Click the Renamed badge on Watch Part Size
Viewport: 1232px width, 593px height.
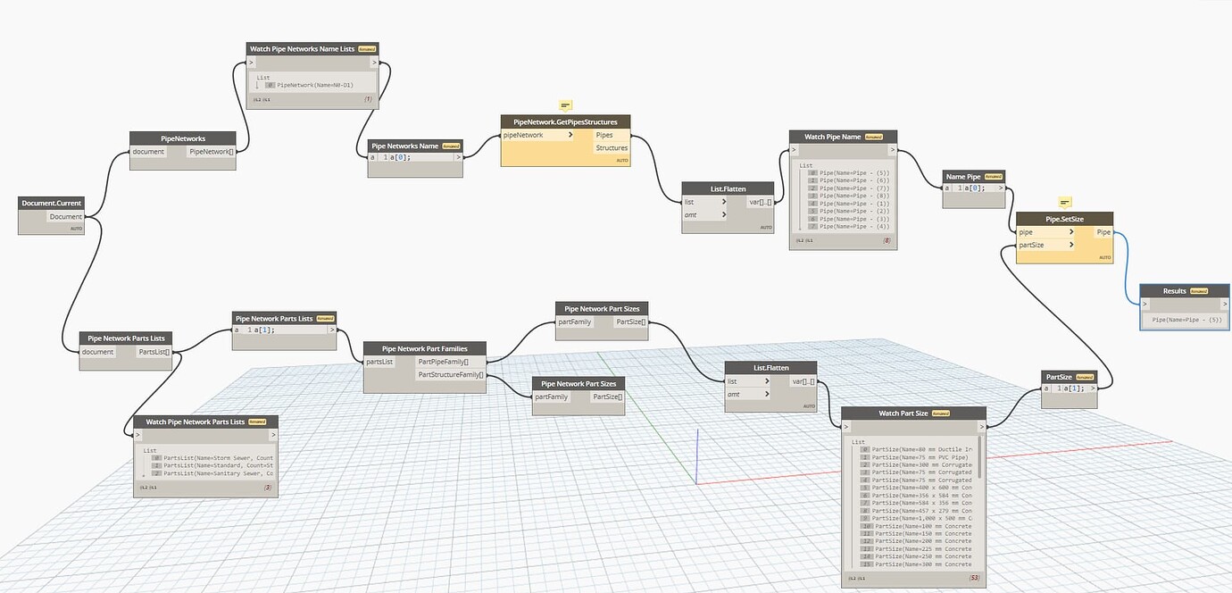(940, 413)
